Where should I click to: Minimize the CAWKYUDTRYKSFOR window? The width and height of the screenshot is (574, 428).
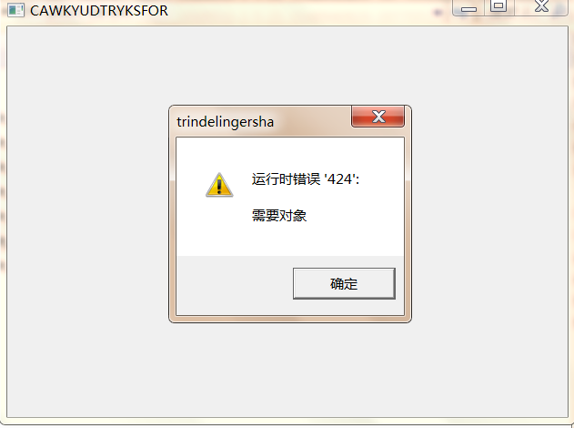468,7
